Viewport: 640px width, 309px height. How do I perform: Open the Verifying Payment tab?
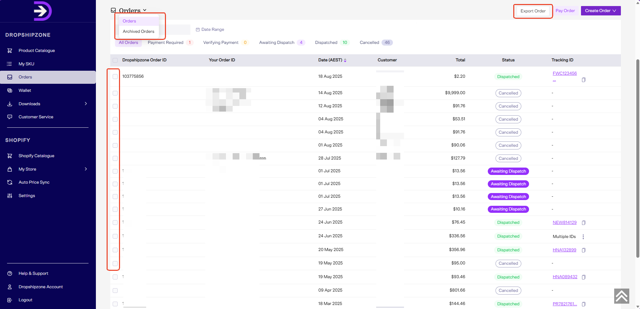[226, 43]
